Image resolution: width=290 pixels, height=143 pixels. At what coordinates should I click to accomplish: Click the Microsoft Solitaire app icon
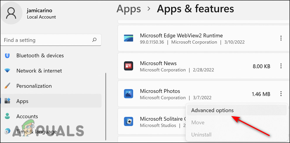click(128, 122)
